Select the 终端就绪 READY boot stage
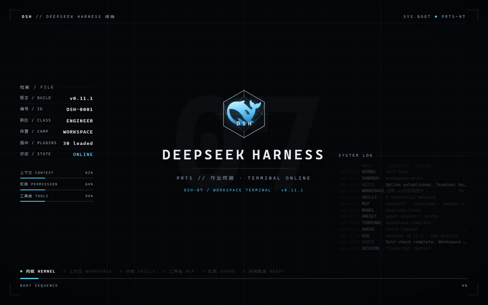The width and height of the screenshot is (488, 305). [x=264, y=271]
